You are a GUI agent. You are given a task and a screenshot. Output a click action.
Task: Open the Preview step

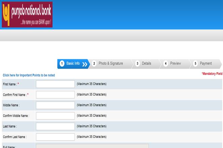175,64
